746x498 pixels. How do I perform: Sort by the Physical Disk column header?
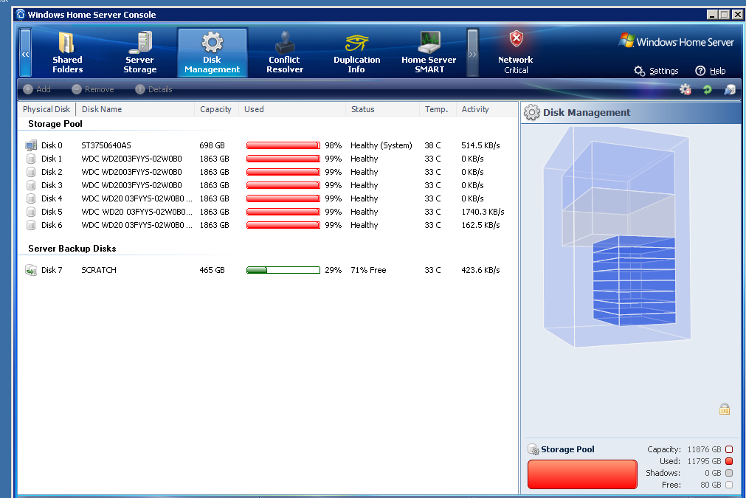click(46, 109)
